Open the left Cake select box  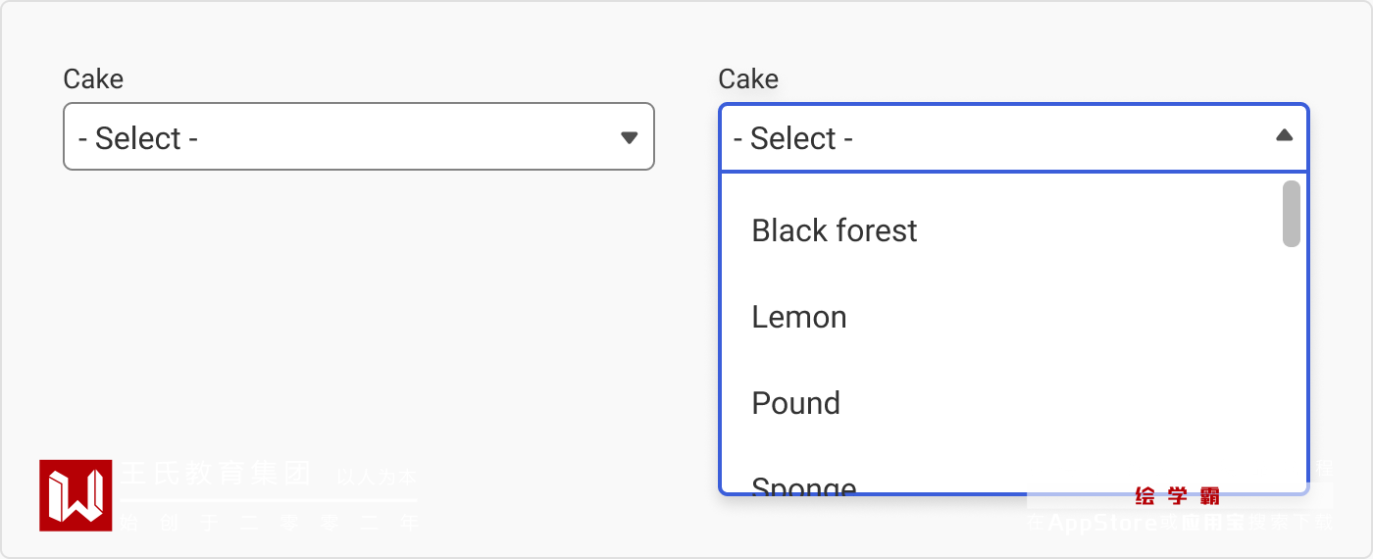358,136
